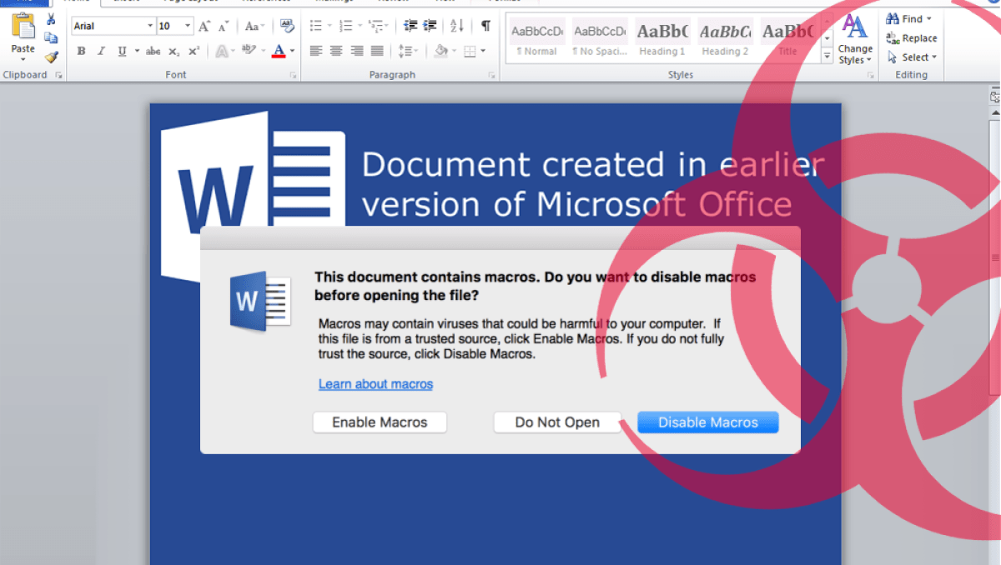Image resolution: width=1001 pixels, height=565 pixels.
Task: Apply strikethrough to text
Action: tap(153, 52)
